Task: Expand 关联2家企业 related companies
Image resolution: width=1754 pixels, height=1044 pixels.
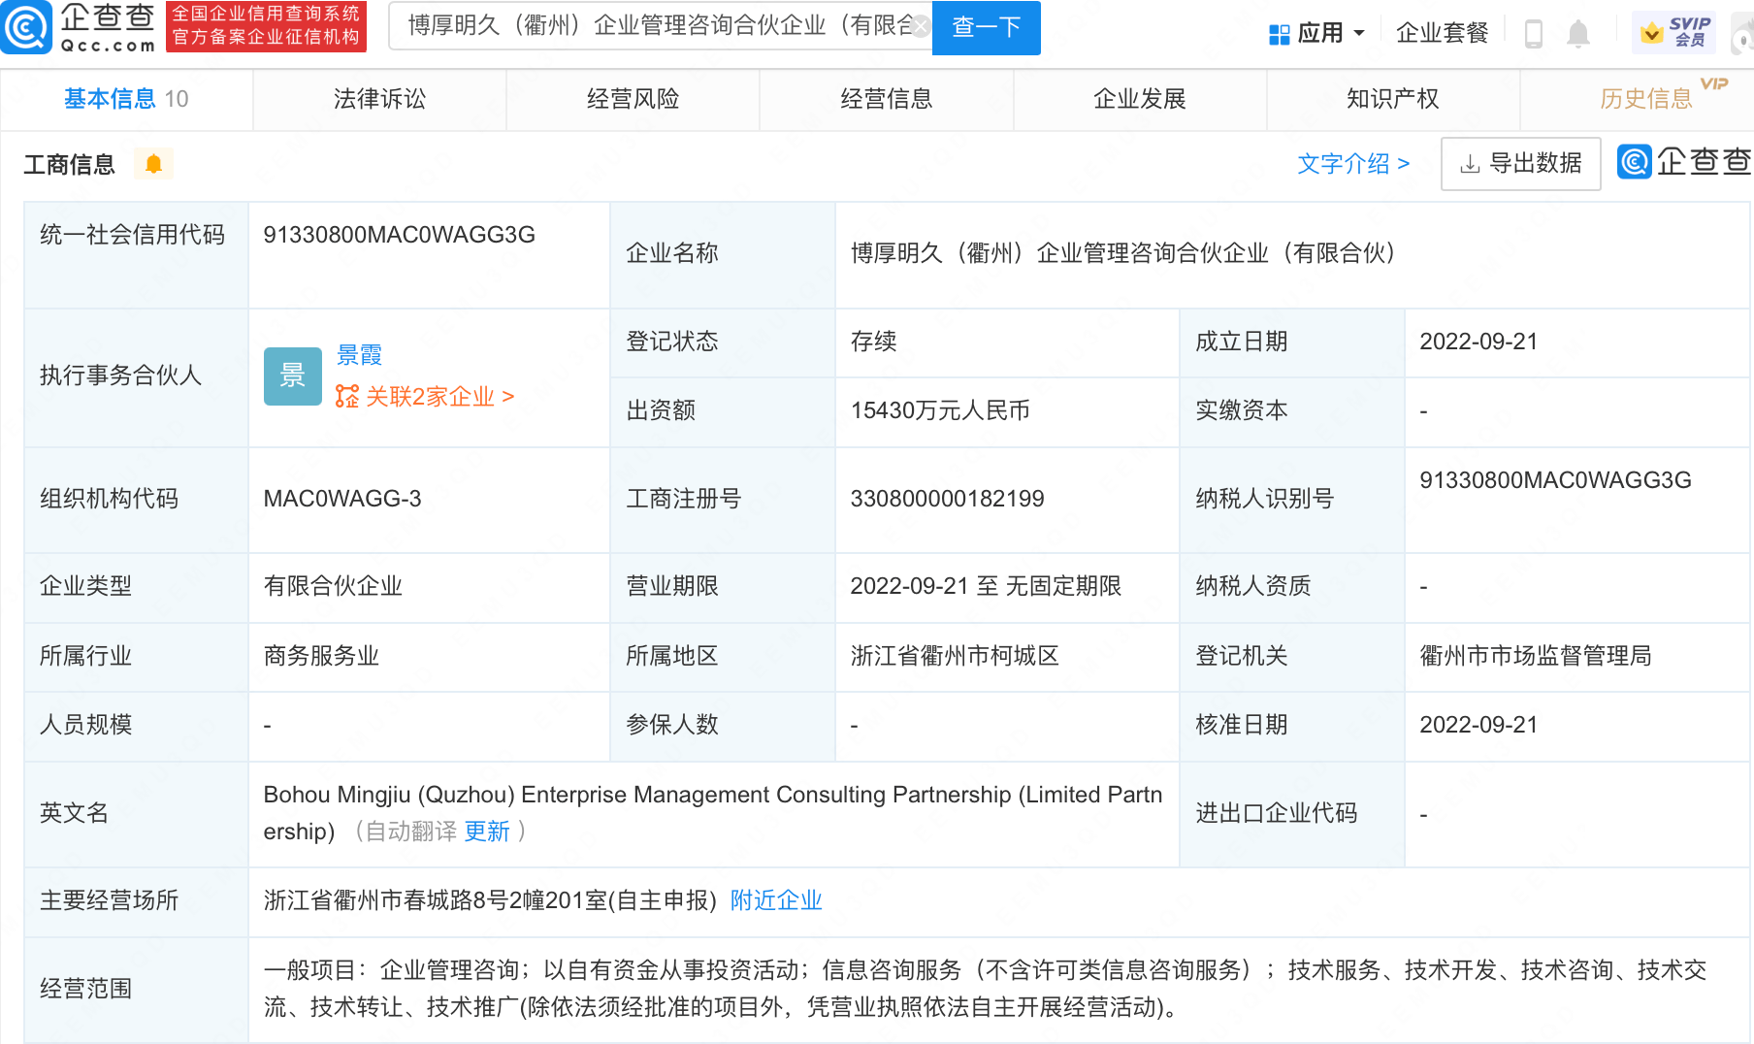Action: (438, 397)
